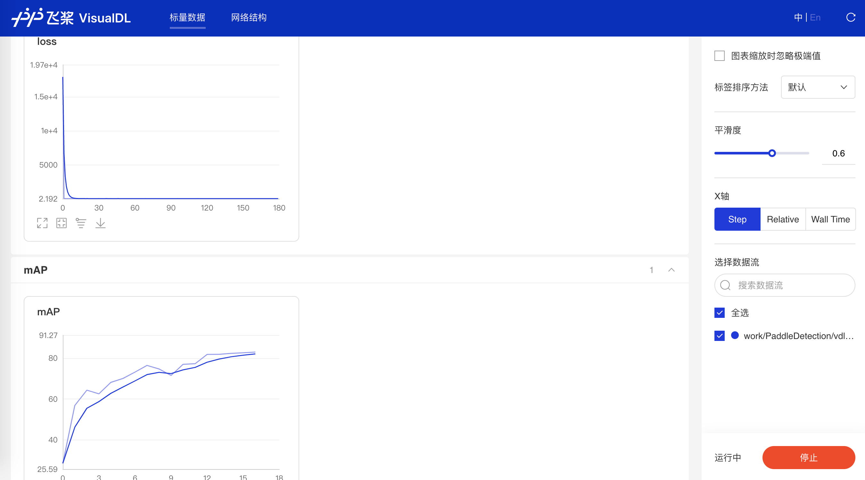Toggle the 全选 checkbox

point(720,313)
